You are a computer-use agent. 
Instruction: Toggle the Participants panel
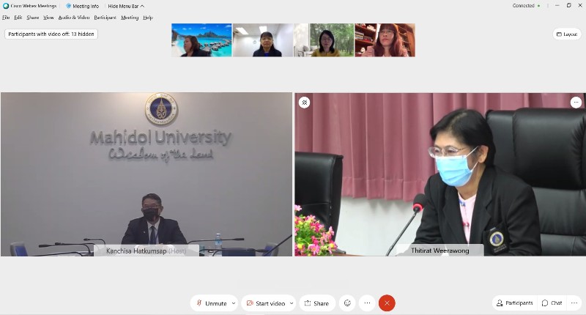point(515,303)
